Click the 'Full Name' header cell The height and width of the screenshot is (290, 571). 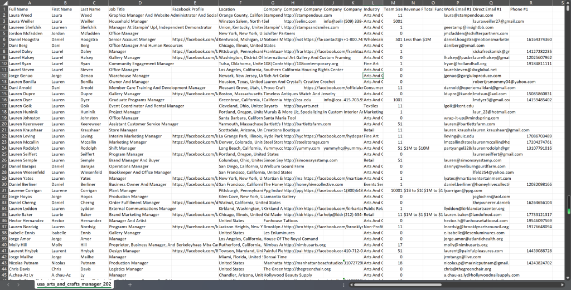pyautogui.click(x=29, y=9)
